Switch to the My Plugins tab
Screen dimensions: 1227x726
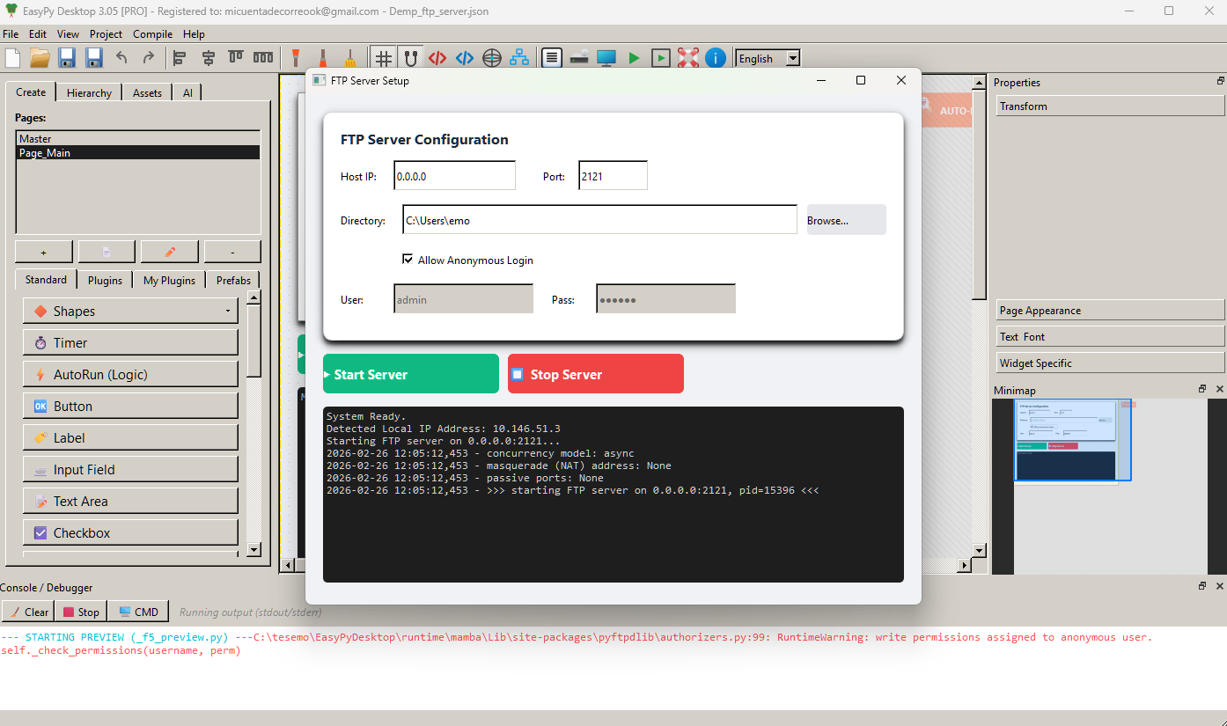pyautogui.click(x=169, y=280)
